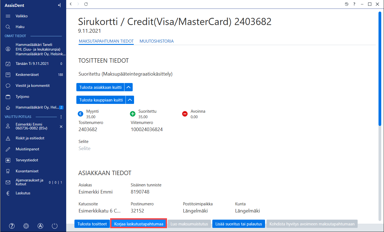This screenshot has width=384, height=232.
Task: Click Tulosta tositteet button
Action: click(x=92, y=224)
